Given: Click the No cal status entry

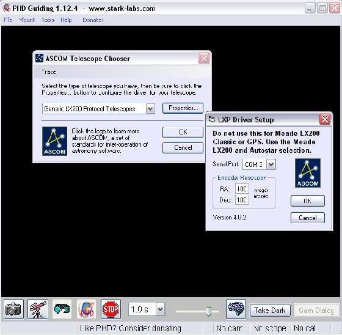Looking at the screenshot, I should [305, 328].
